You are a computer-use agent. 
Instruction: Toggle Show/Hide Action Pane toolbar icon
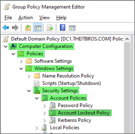click(x=72, y=28)
